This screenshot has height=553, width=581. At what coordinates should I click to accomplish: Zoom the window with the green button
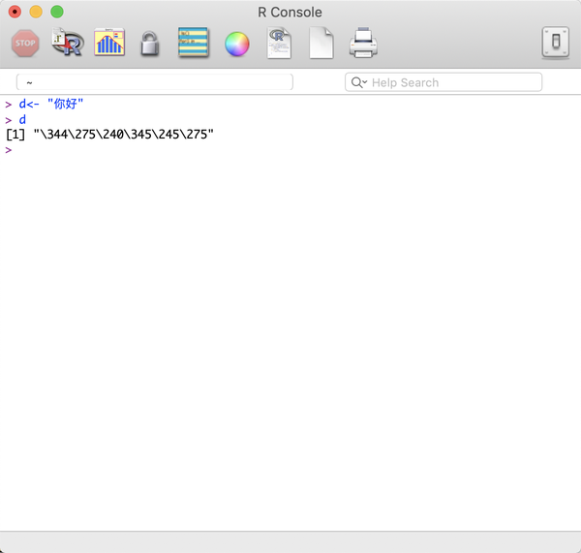click(57, 13)
